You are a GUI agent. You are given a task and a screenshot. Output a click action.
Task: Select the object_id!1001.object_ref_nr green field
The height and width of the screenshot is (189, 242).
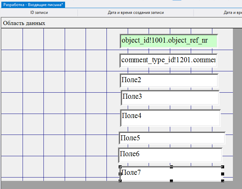pyautogui.click(x=169, y=41)
